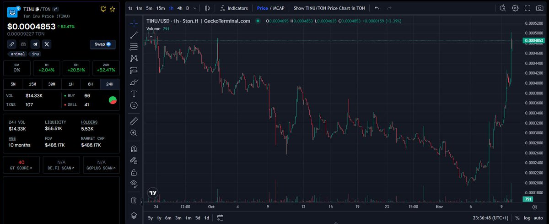Select the brush drawing tool
Viewport: 549px width, 224px height.
(134, 82)
